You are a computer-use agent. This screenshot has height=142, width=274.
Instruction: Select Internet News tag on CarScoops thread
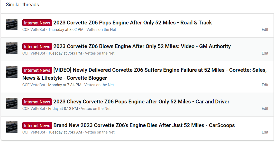[37, 126]
